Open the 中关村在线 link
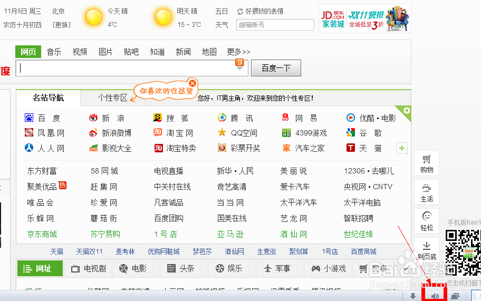The height and width of the screenshot is (301, 481). pyautogui.click(x=172, y=187)
